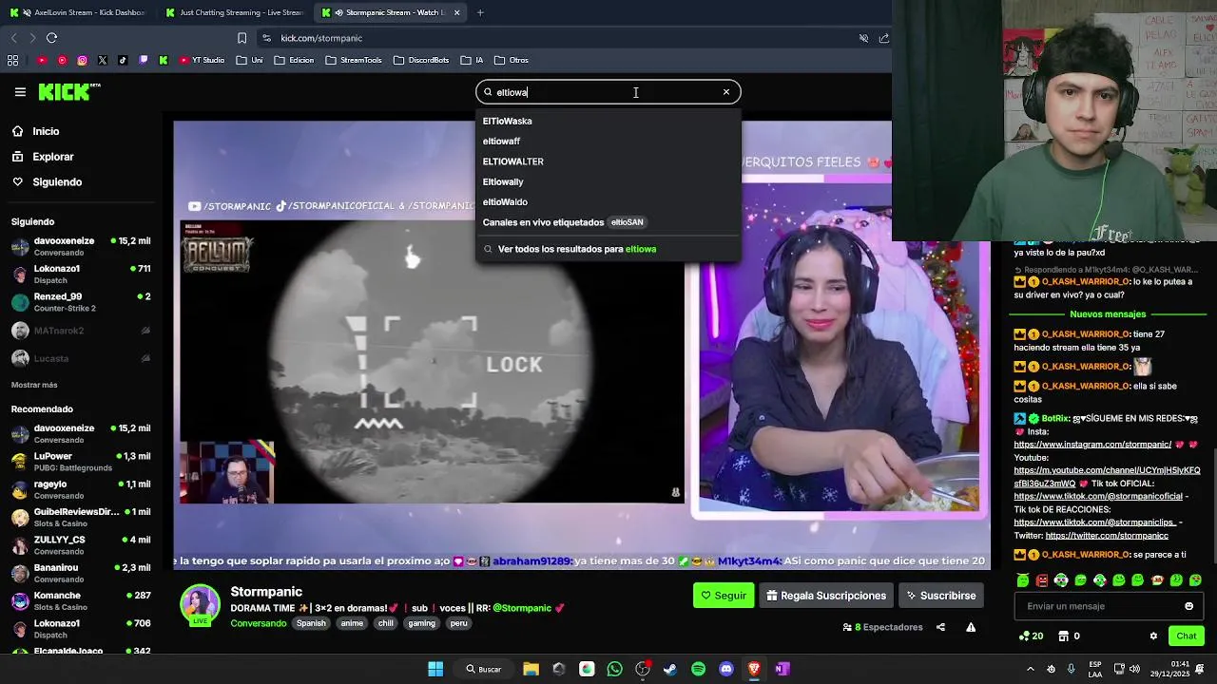Go to Inicio in sidebar

(x=46, y=131)
